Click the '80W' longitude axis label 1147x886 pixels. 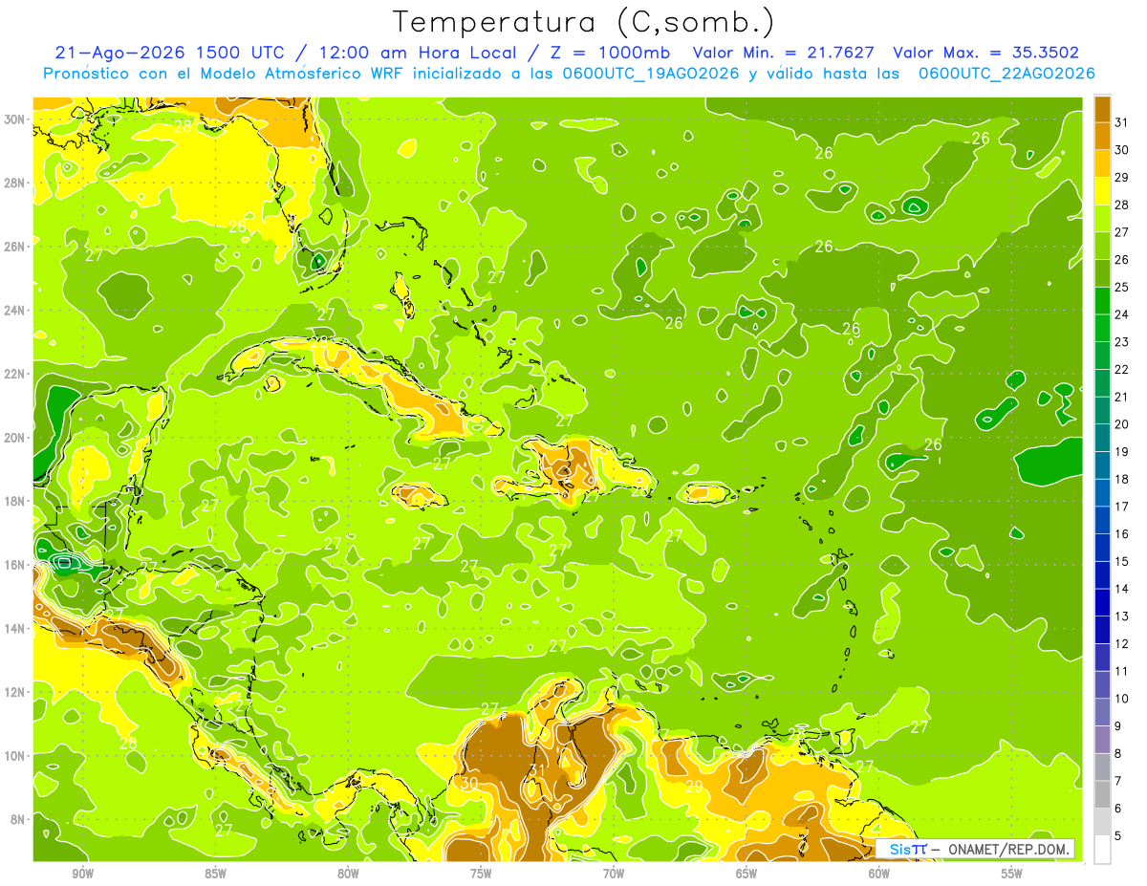coord(348,874)
